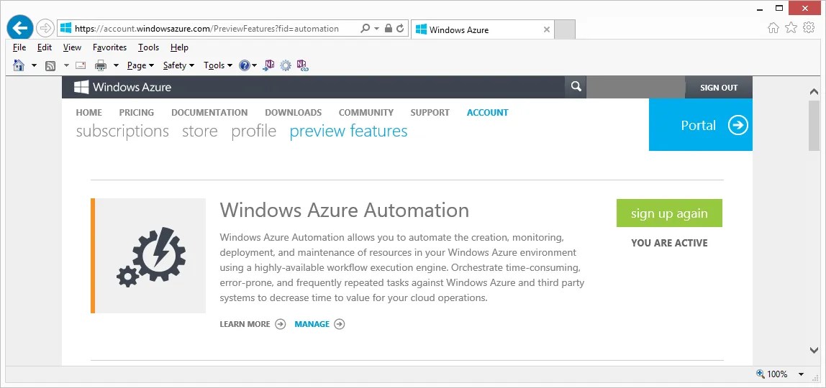Open the Help menu
This screenshot has width=826, height=388.
coord(179,47)
